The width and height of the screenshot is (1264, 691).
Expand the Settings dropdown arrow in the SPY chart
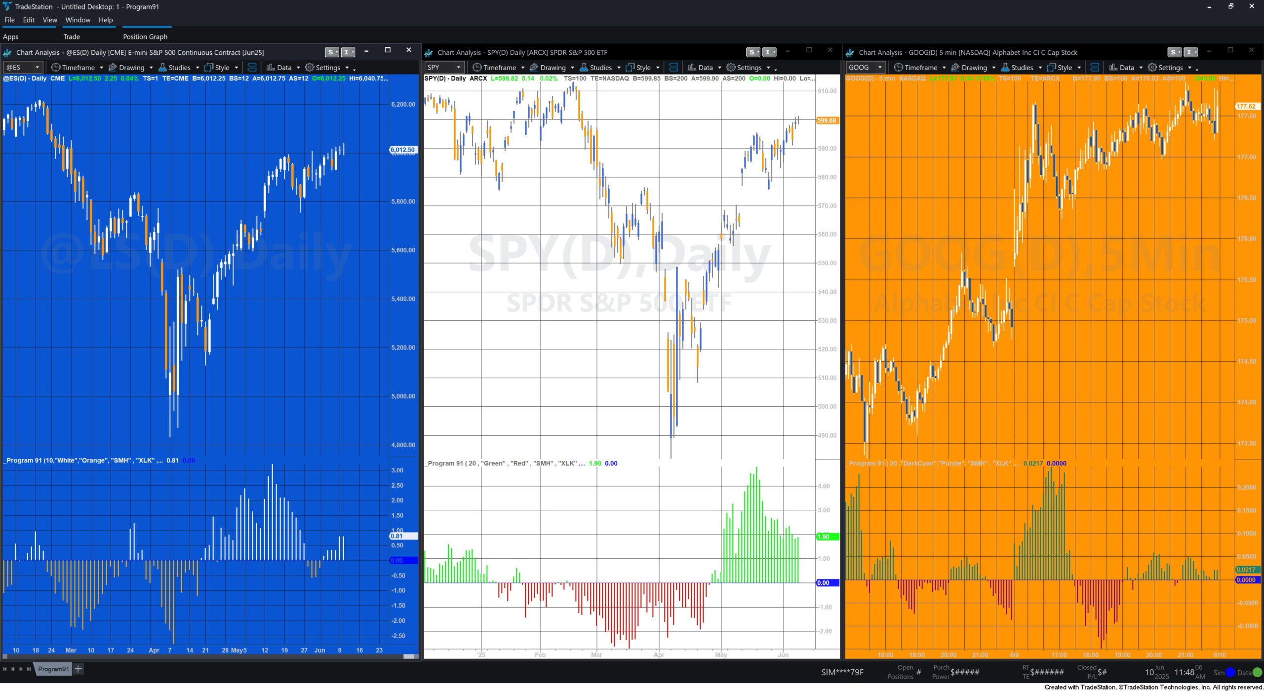[768, 68]
